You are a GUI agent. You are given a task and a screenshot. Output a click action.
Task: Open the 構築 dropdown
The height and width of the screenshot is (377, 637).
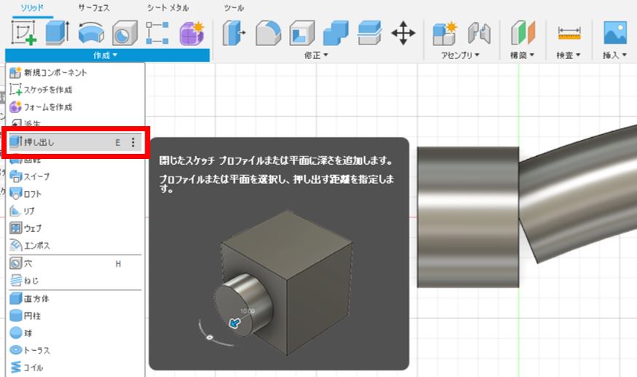pos(522,55)
